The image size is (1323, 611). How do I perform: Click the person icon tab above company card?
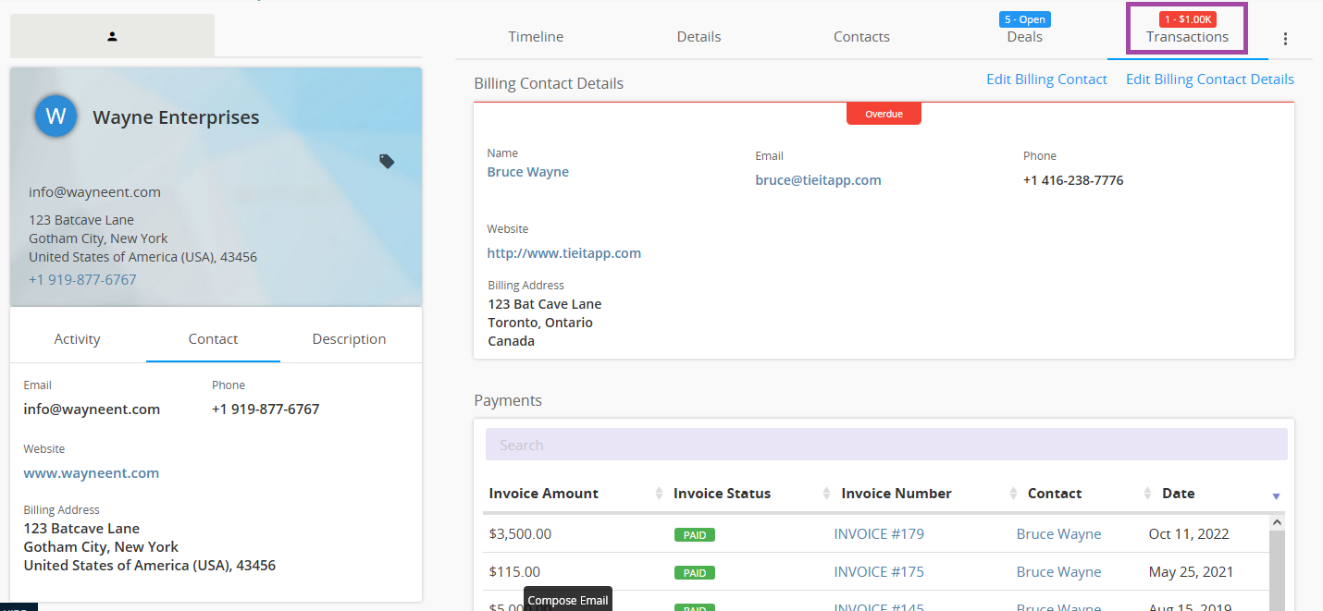112,36
